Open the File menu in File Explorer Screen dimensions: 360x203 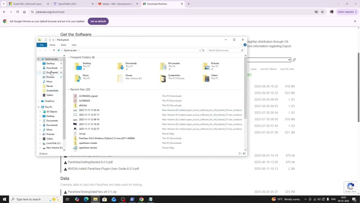pos(42,45)
